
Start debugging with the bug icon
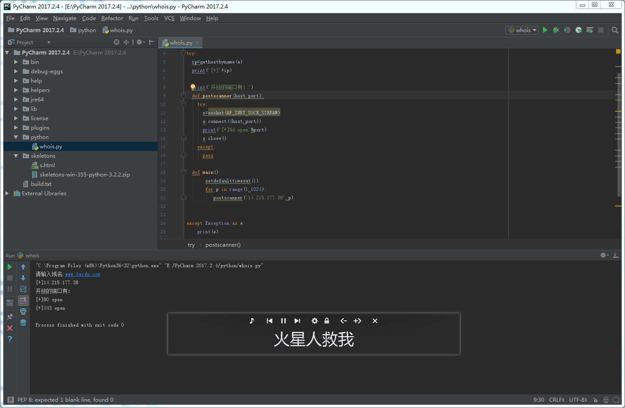(556, 30)
